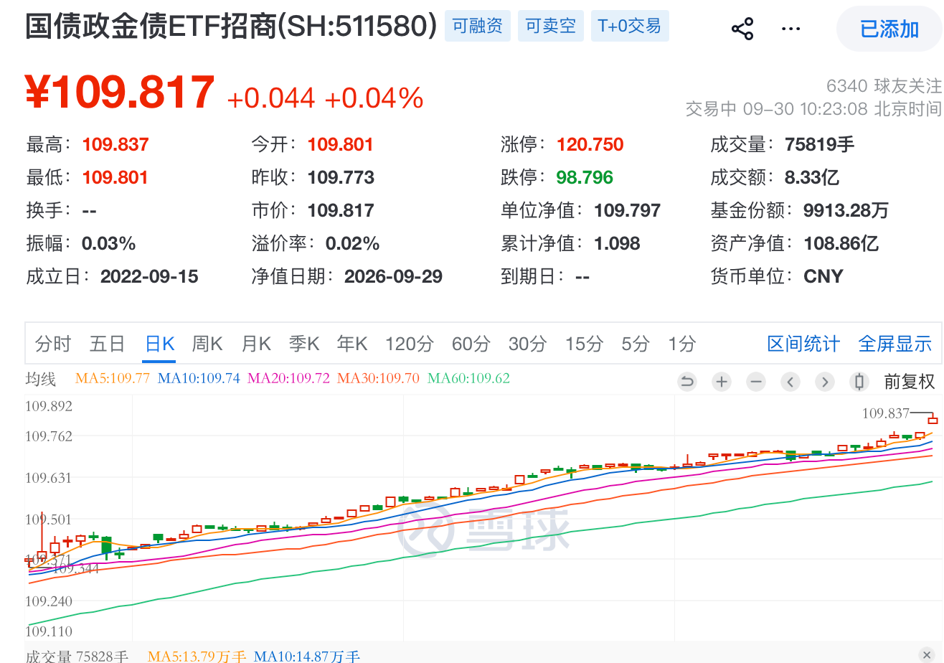Click the MA60:109.62 legend label

point(468,378)
